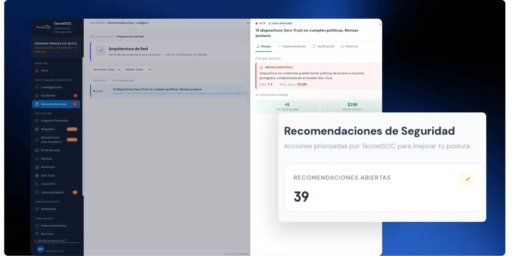The width and height of the screenshot is (512, 256).
Task: Click the Incidentes count badge 4
Action: [x=75, y=96]
